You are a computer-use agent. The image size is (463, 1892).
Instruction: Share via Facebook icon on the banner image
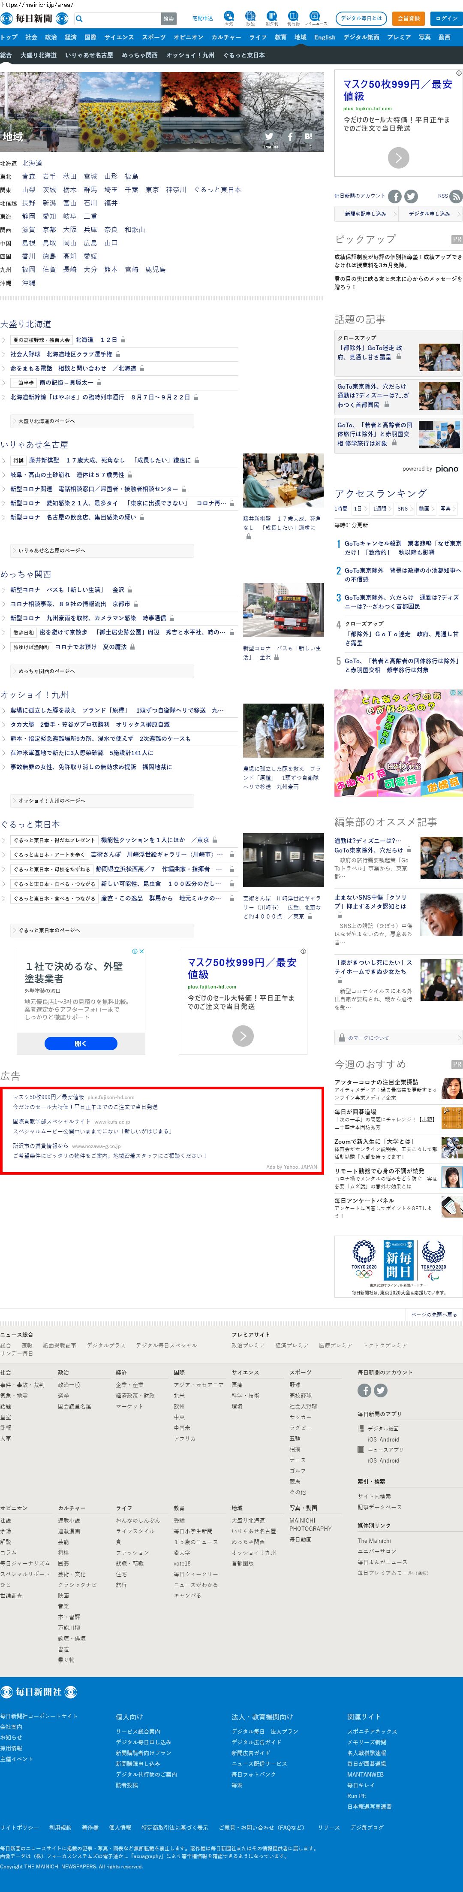290,136
